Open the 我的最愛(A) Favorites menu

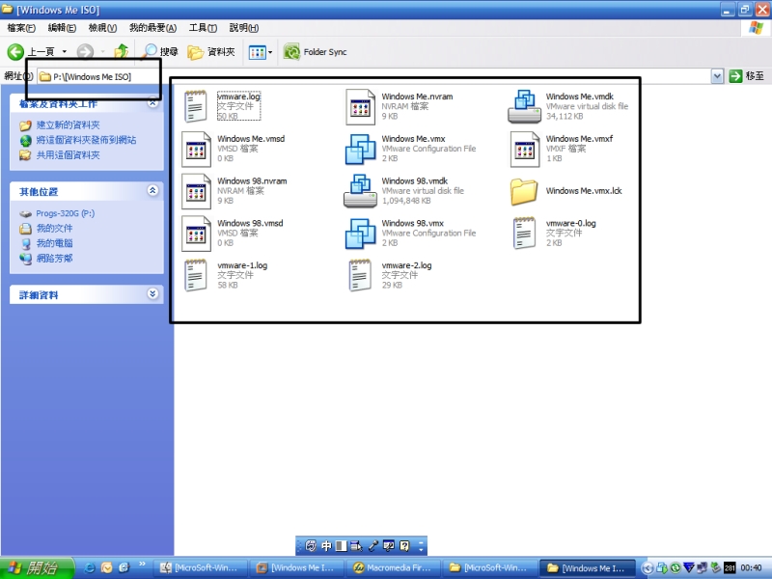(152, 28)
